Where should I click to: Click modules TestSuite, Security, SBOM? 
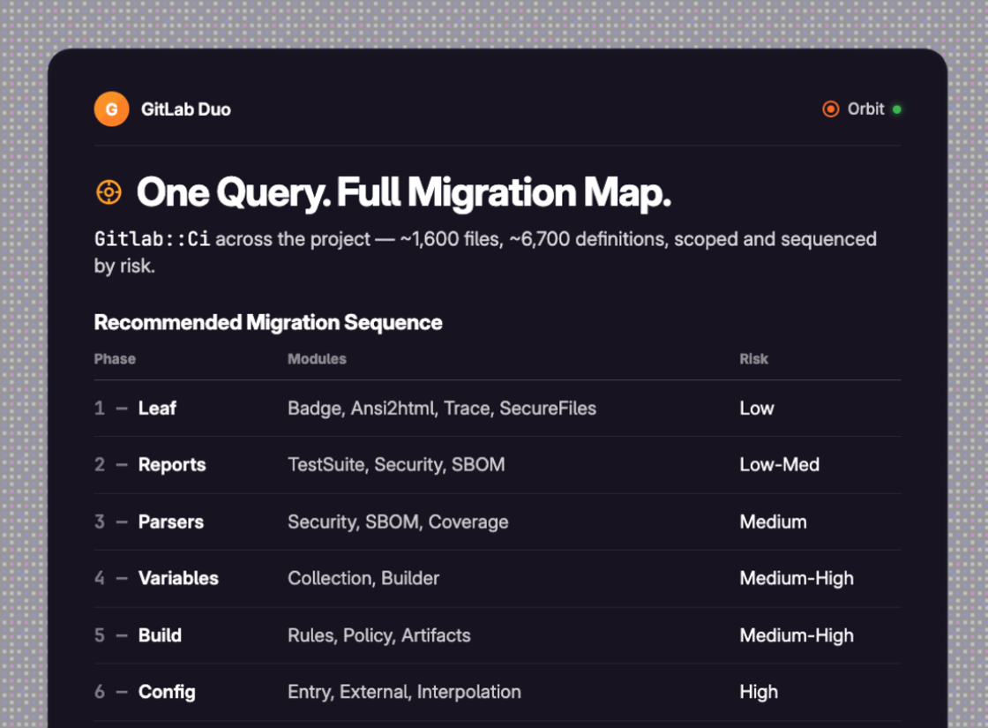396,464
